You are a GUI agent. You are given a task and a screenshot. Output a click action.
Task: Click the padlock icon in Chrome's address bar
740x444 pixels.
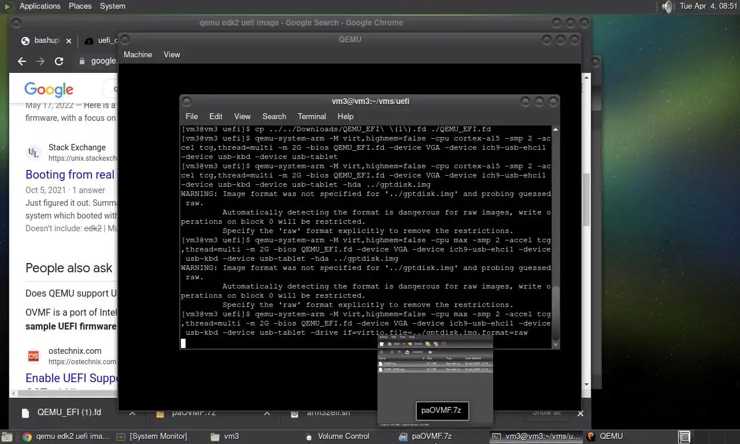click(82, 61)
